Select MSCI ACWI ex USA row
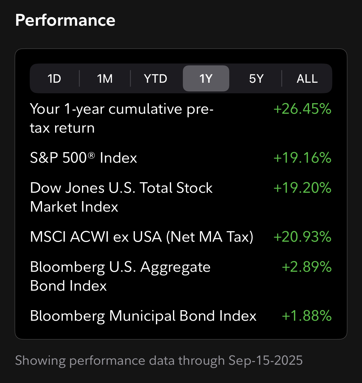This screenshot has height=383, width=362. coord(181,237)
